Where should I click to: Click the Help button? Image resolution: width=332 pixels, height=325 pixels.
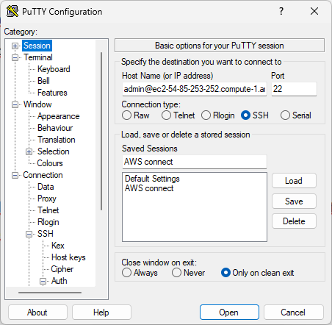click(101, 312)
